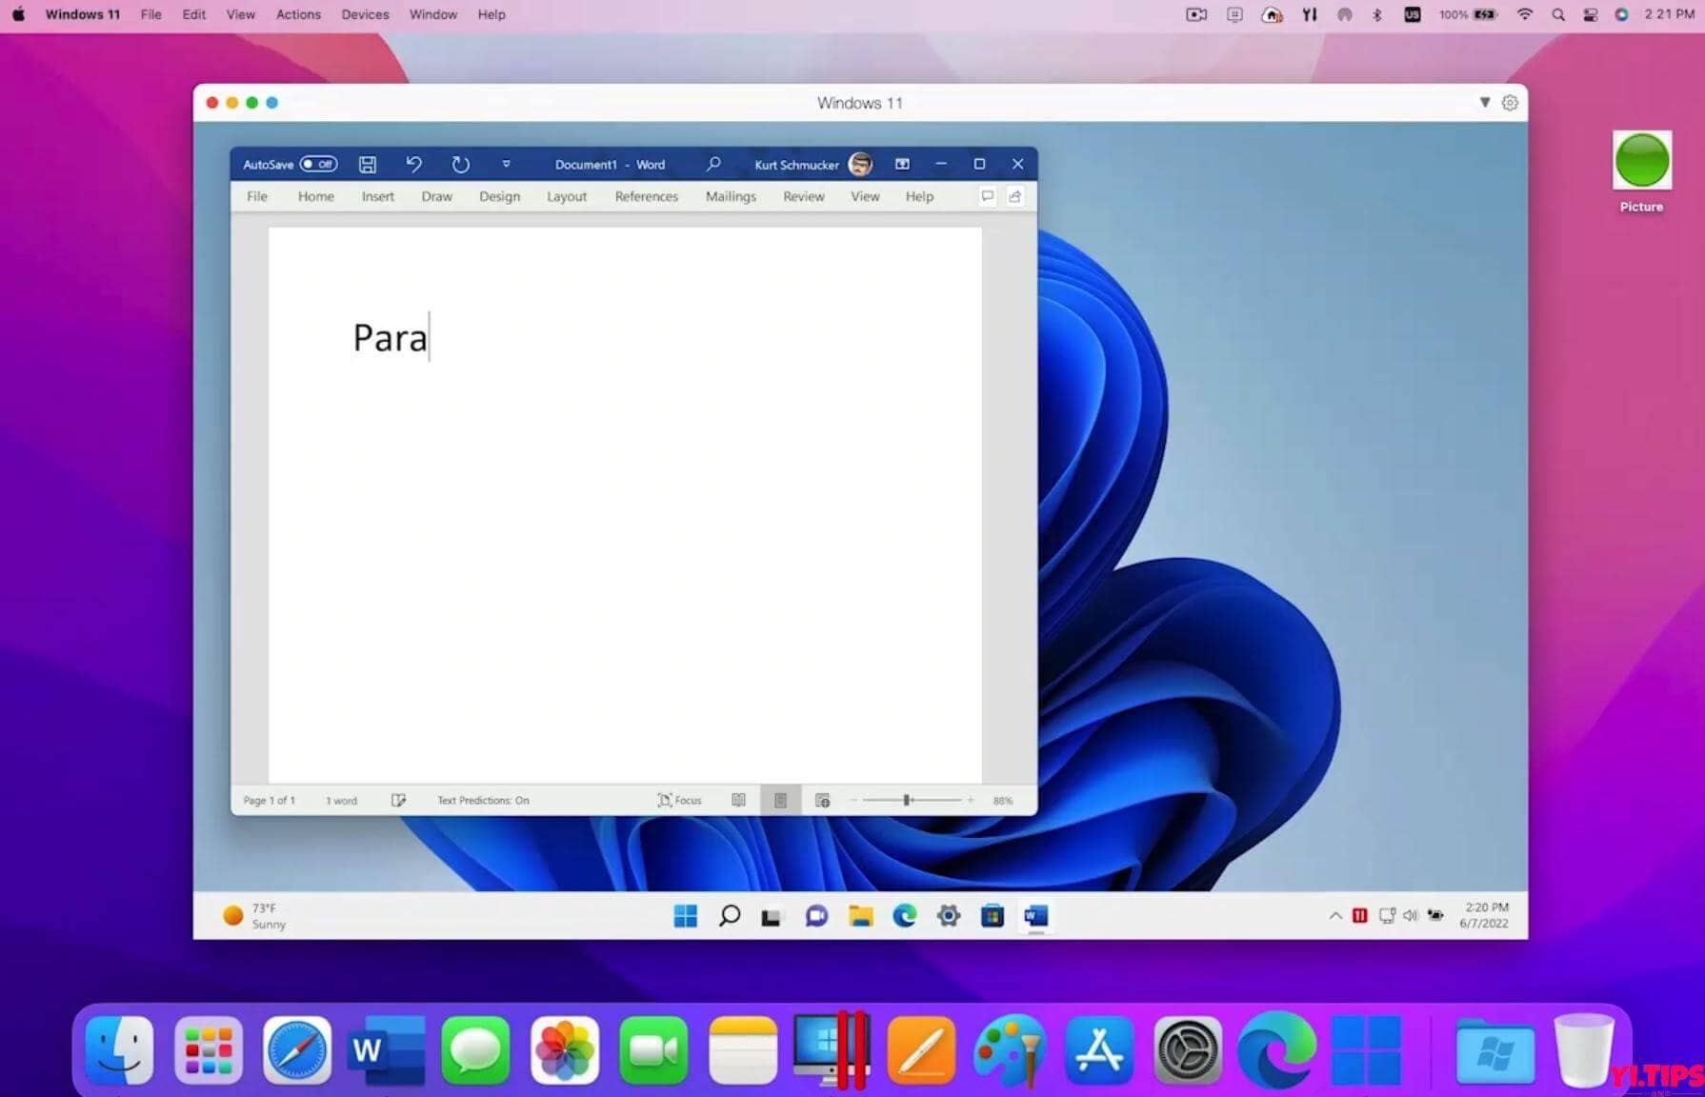Open Task View in Windows taskbar
1705x1097 pixels.
pos(771,917)
